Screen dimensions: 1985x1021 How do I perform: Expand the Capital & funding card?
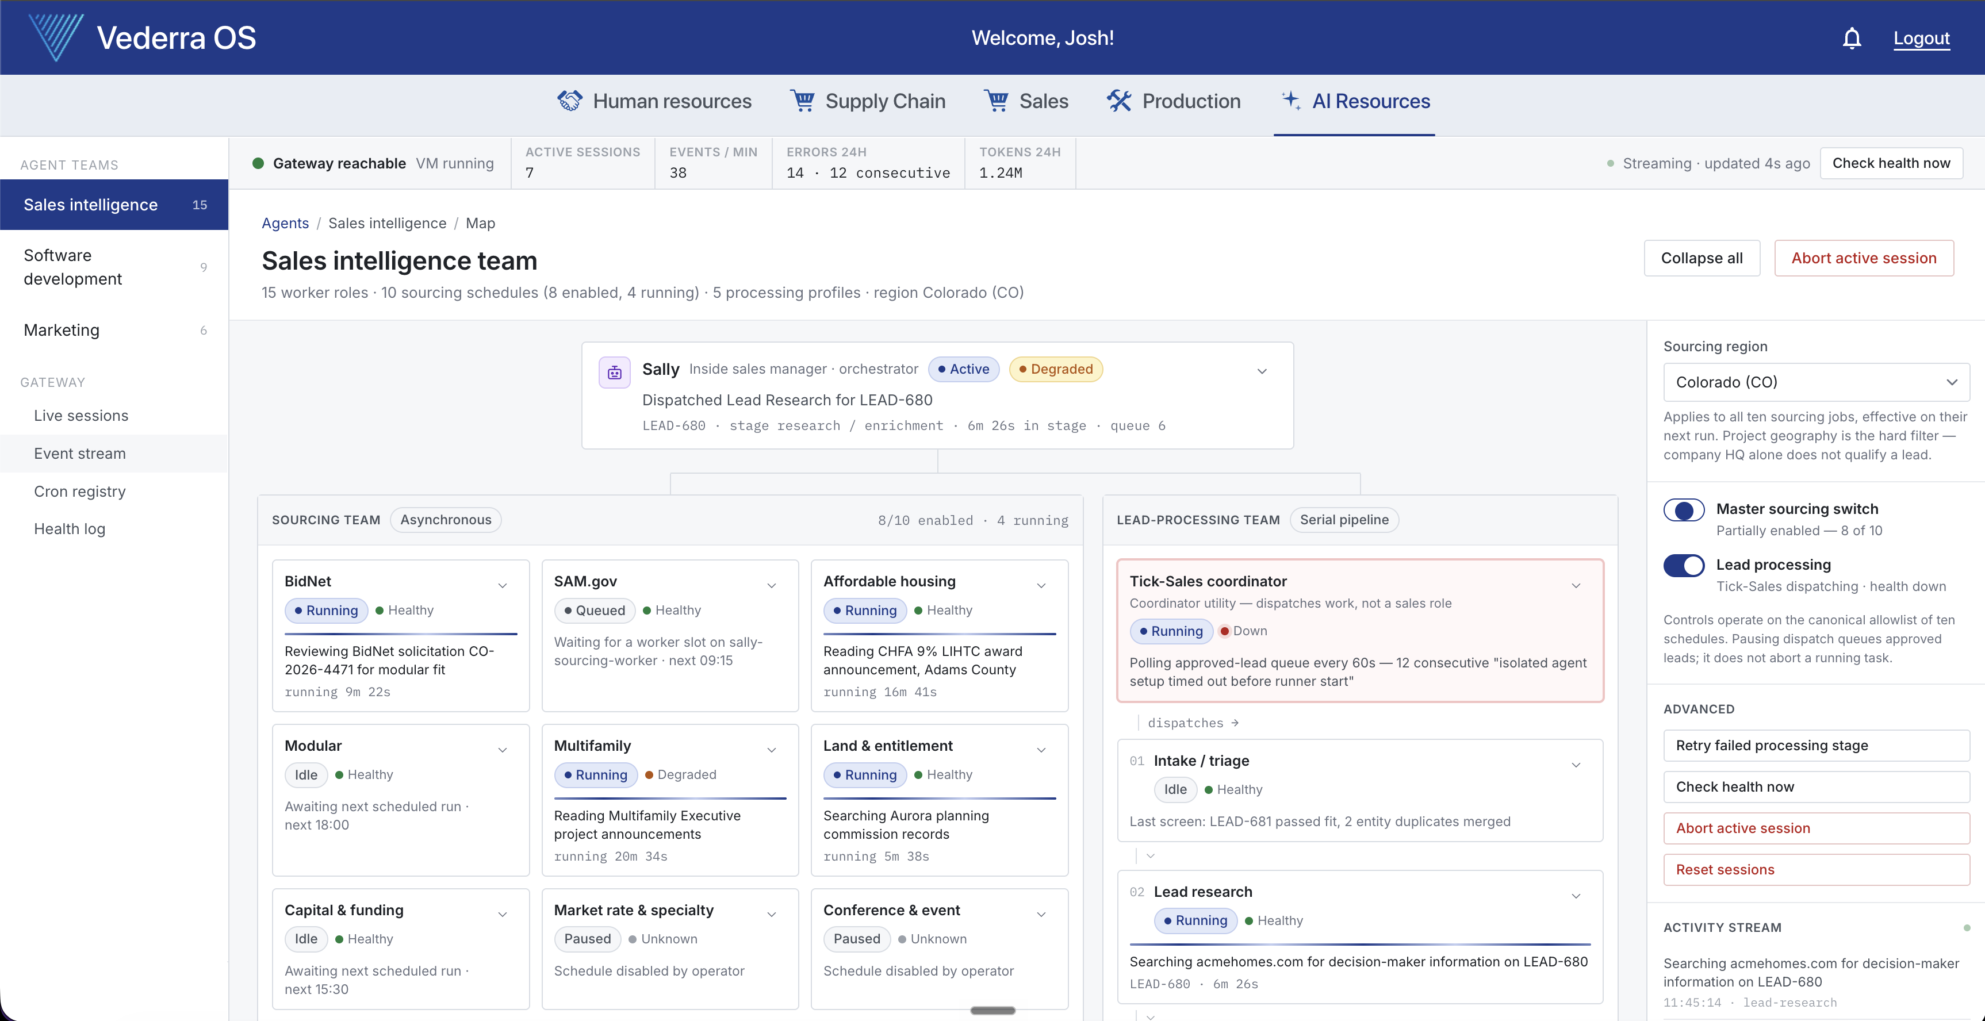point(503,914)
